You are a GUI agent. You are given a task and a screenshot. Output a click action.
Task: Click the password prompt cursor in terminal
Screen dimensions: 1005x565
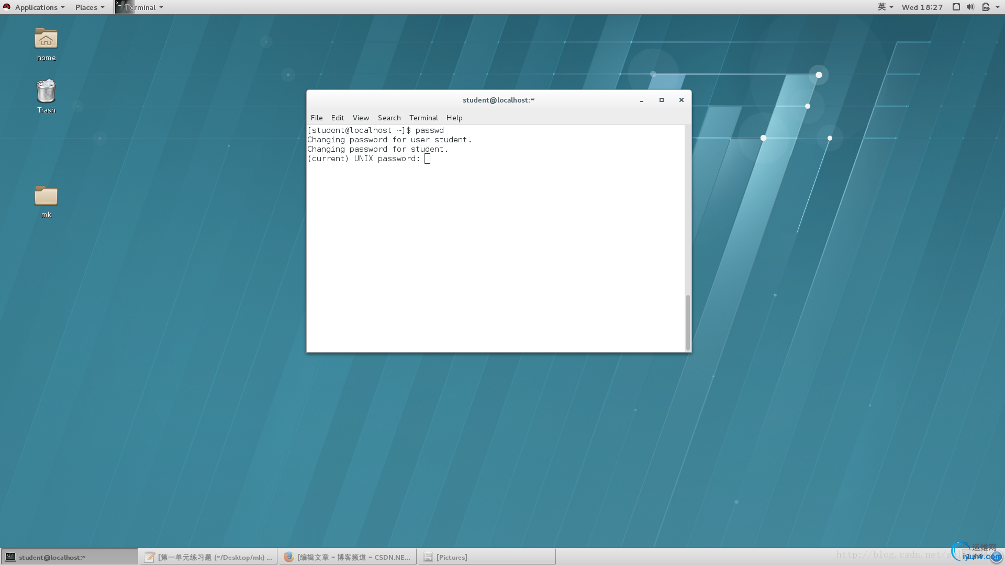click(x=427, y=159)
